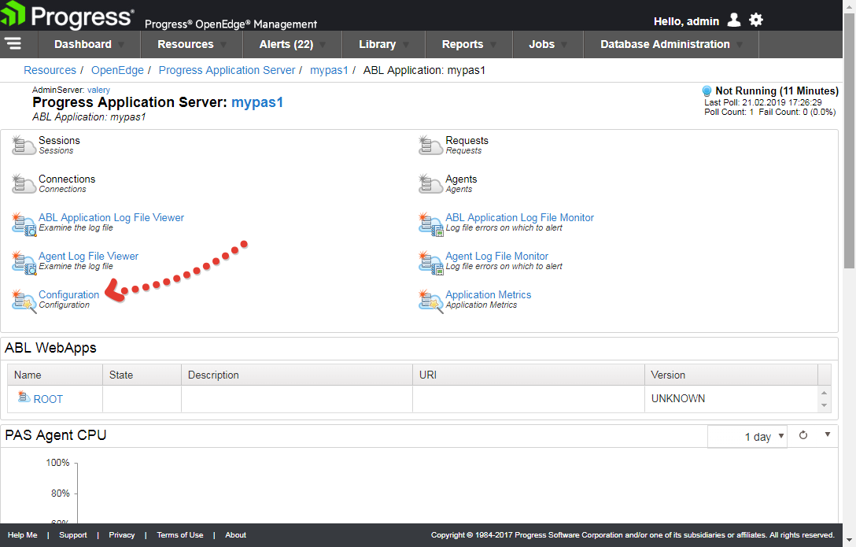Viewport: 856px width, 547px height.
Task: Expand the 1 day time range dropdown
Action: 747,436
